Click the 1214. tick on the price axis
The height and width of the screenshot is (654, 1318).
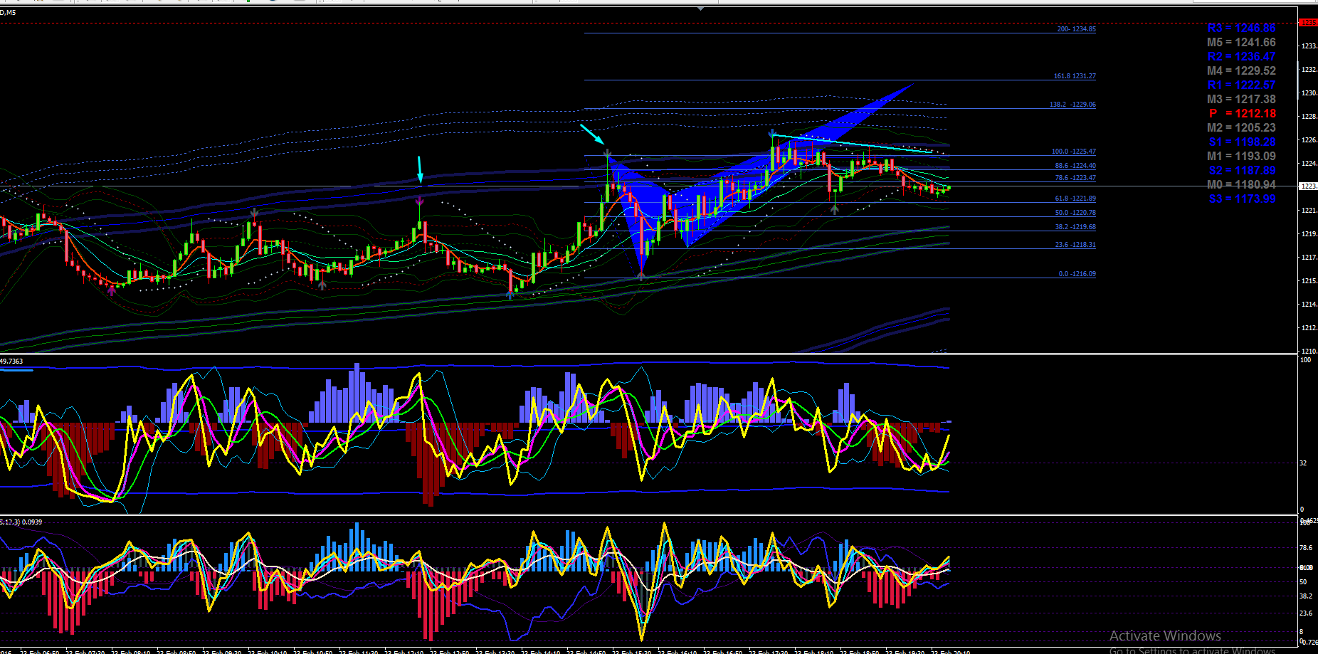(x=1309, y=305)
